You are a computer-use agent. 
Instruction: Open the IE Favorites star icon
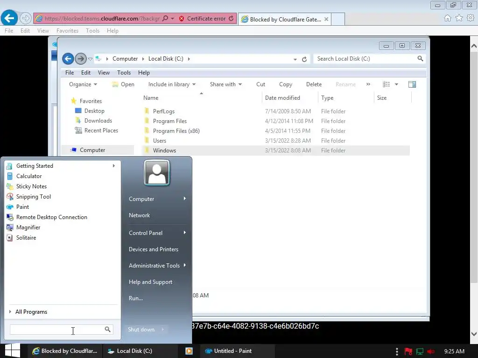(x=459, y=18)
